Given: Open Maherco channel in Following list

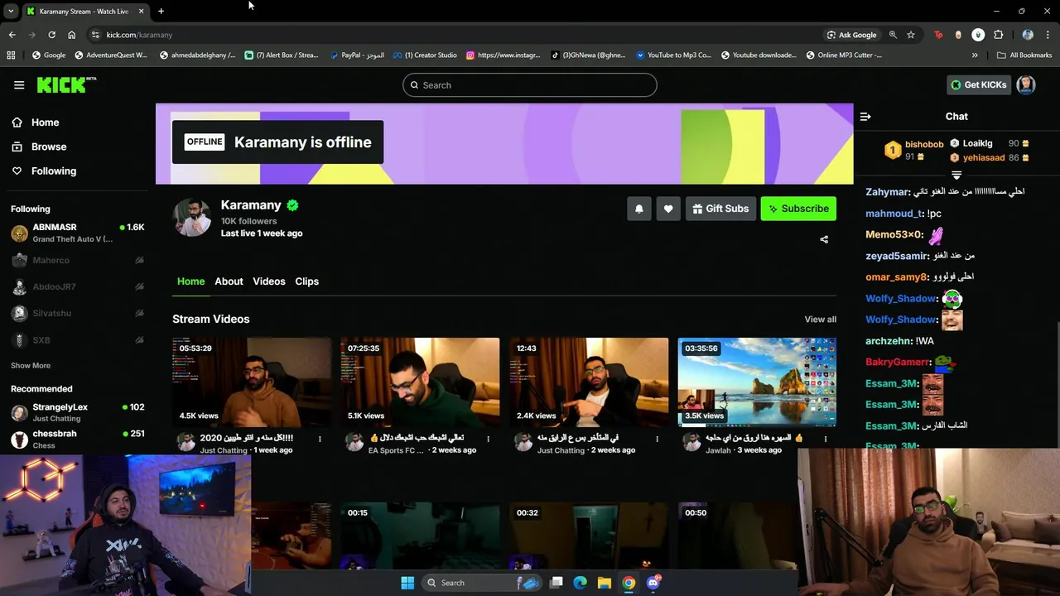Looking at the screenshot, I should point(78,260).
